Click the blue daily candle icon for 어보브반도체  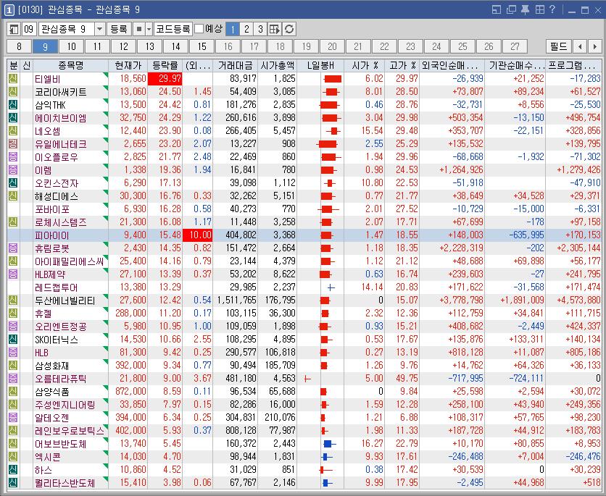coord(329,444)
